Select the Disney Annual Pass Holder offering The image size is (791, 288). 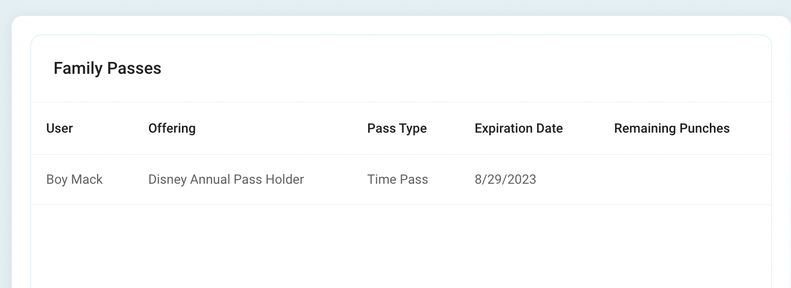coord(226,180)
